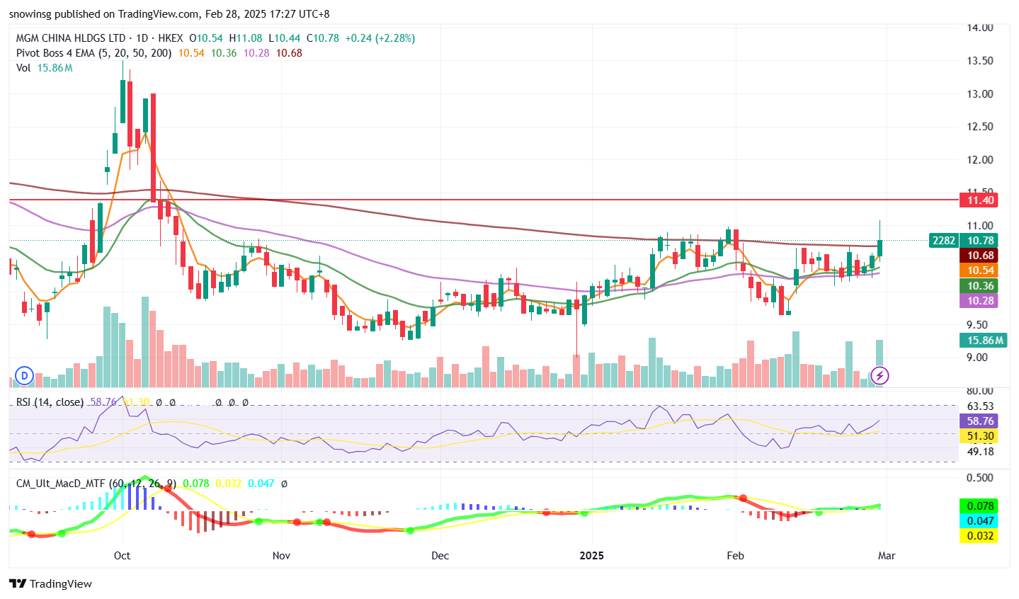
Task: Click the Feb label on the time axis
Action: (736, 556)
